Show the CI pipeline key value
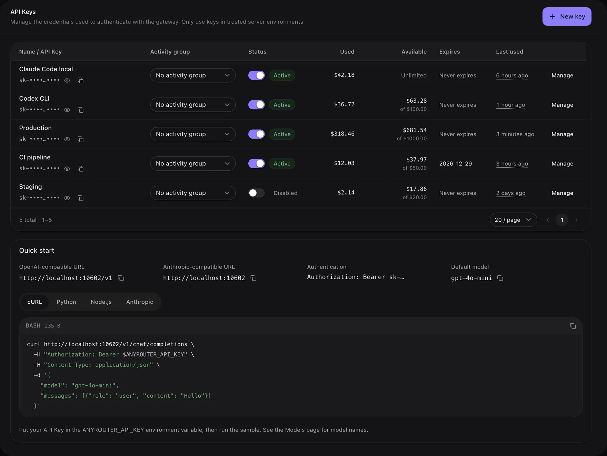This screenshot has height=456, width=607. pyautogui.click(x=67, y=169)
